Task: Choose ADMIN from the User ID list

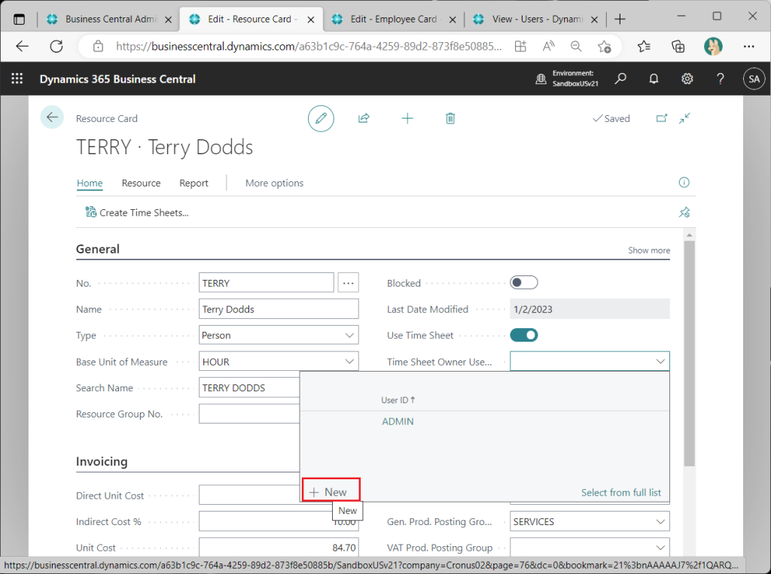Action: [398, 421]
